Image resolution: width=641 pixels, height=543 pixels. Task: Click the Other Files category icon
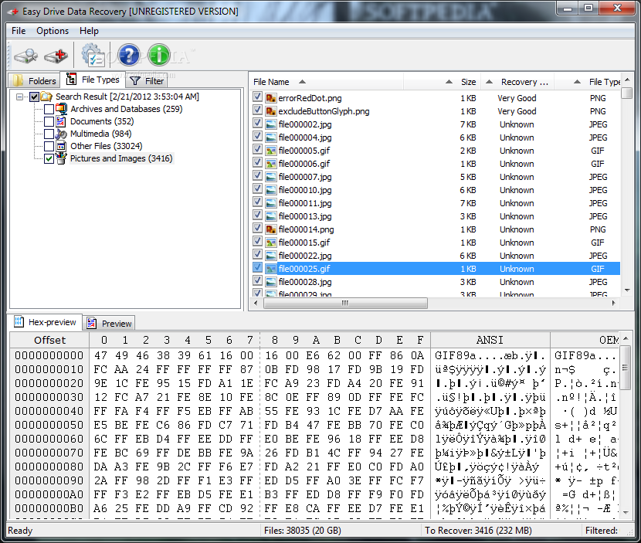click(61, 146)
